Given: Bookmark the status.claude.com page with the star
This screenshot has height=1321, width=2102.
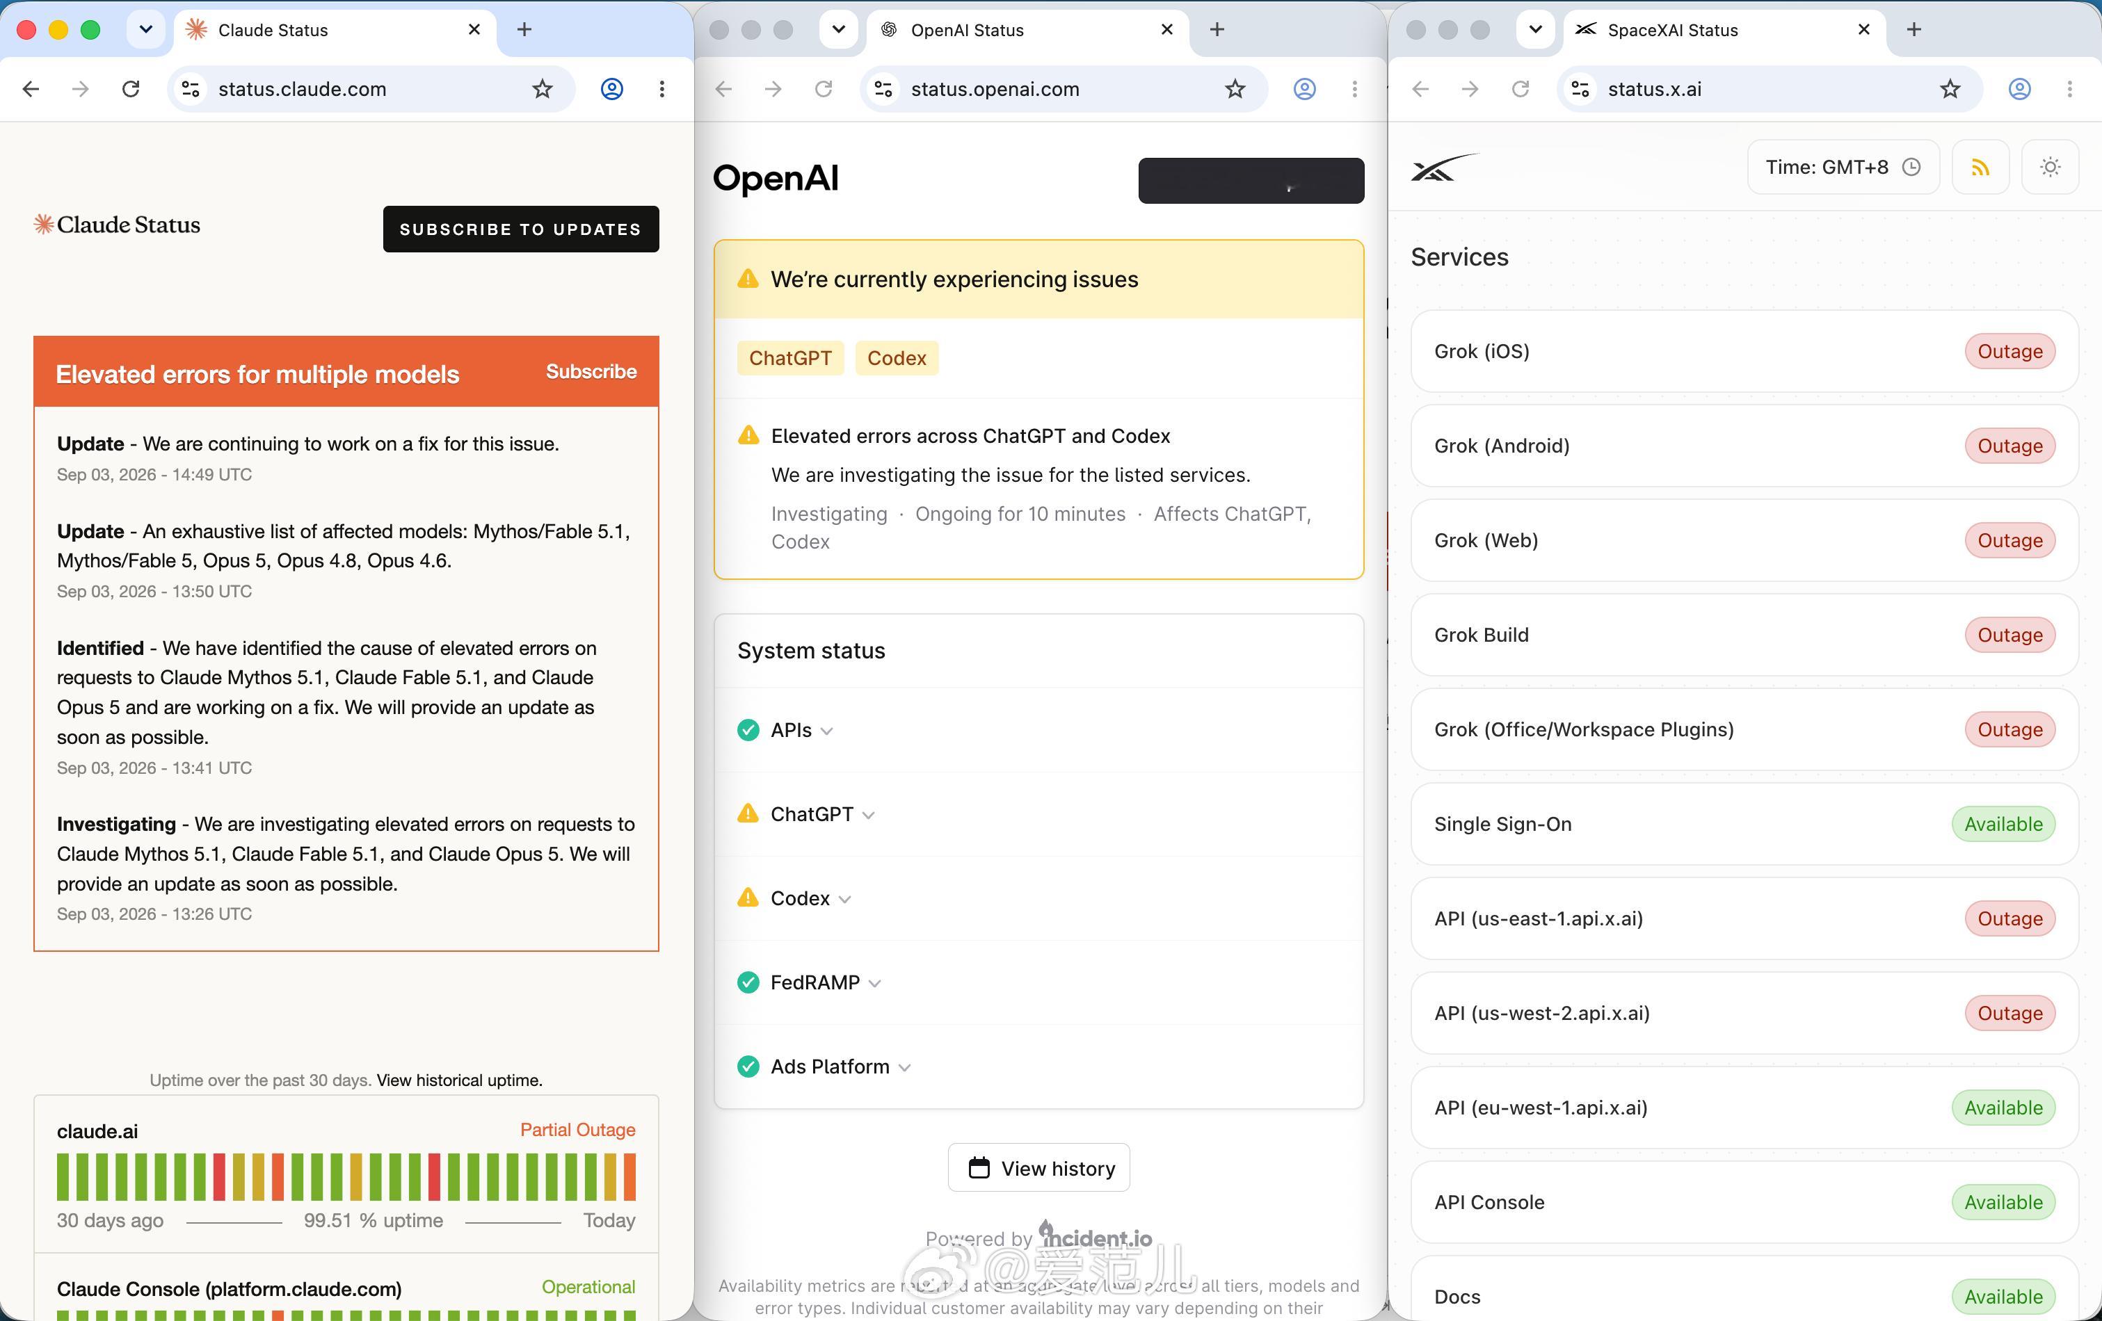Looking at the screenshot, I should point(543,89).
